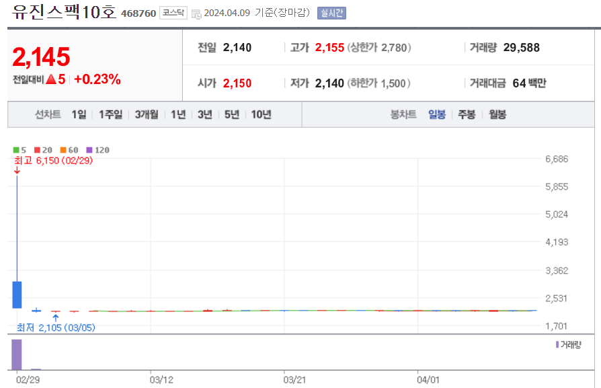The image size is (601, 388).
Task: Click the 03/21 date axis label
Action: [294, 380]
